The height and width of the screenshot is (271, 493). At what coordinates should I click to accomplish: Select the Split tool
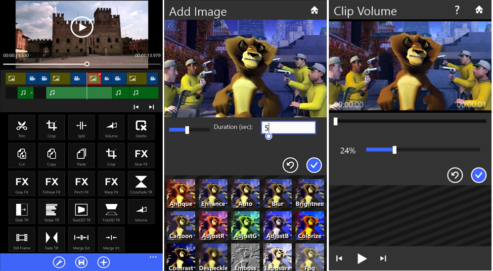tap(82, 127)
